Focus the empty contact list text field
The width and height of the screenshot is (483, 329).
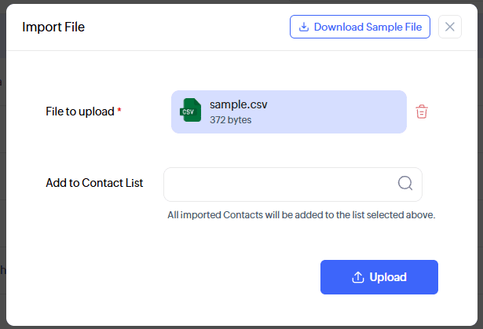[275, 184]
